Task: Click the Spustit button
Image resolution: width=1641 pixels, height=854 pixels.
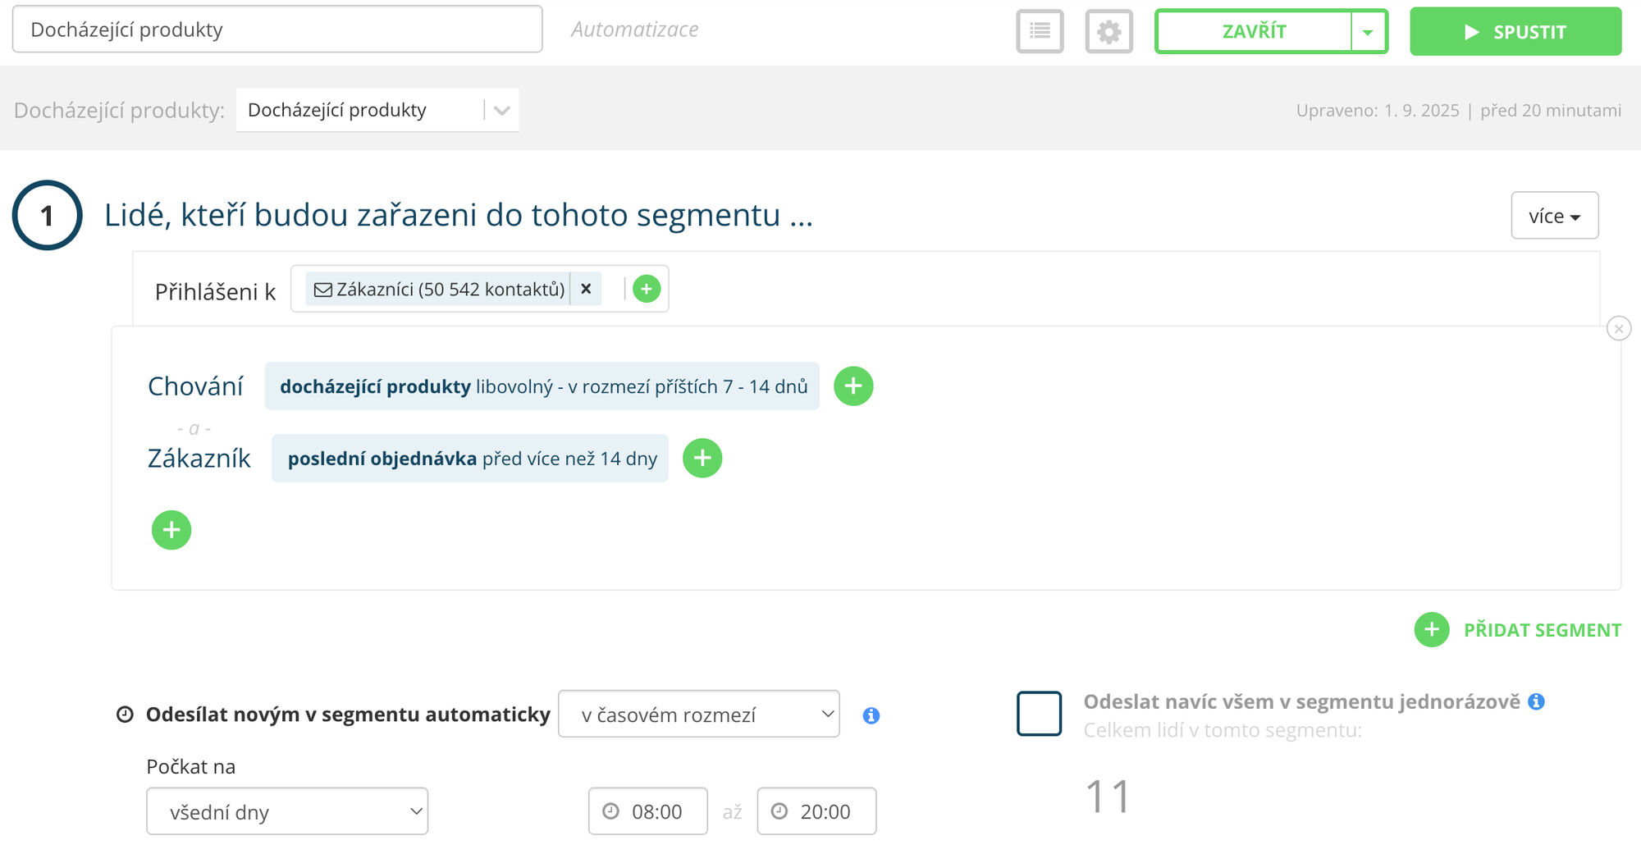Action: [x=1515, y=32]
